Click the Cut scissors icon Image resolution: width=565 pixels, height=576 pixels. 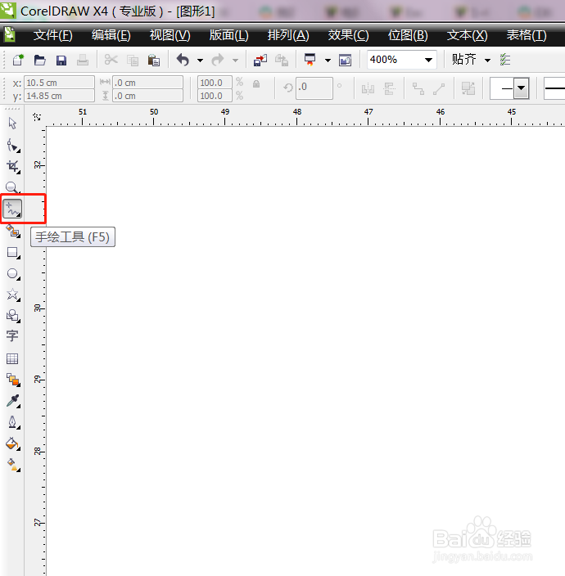point(111,60)
